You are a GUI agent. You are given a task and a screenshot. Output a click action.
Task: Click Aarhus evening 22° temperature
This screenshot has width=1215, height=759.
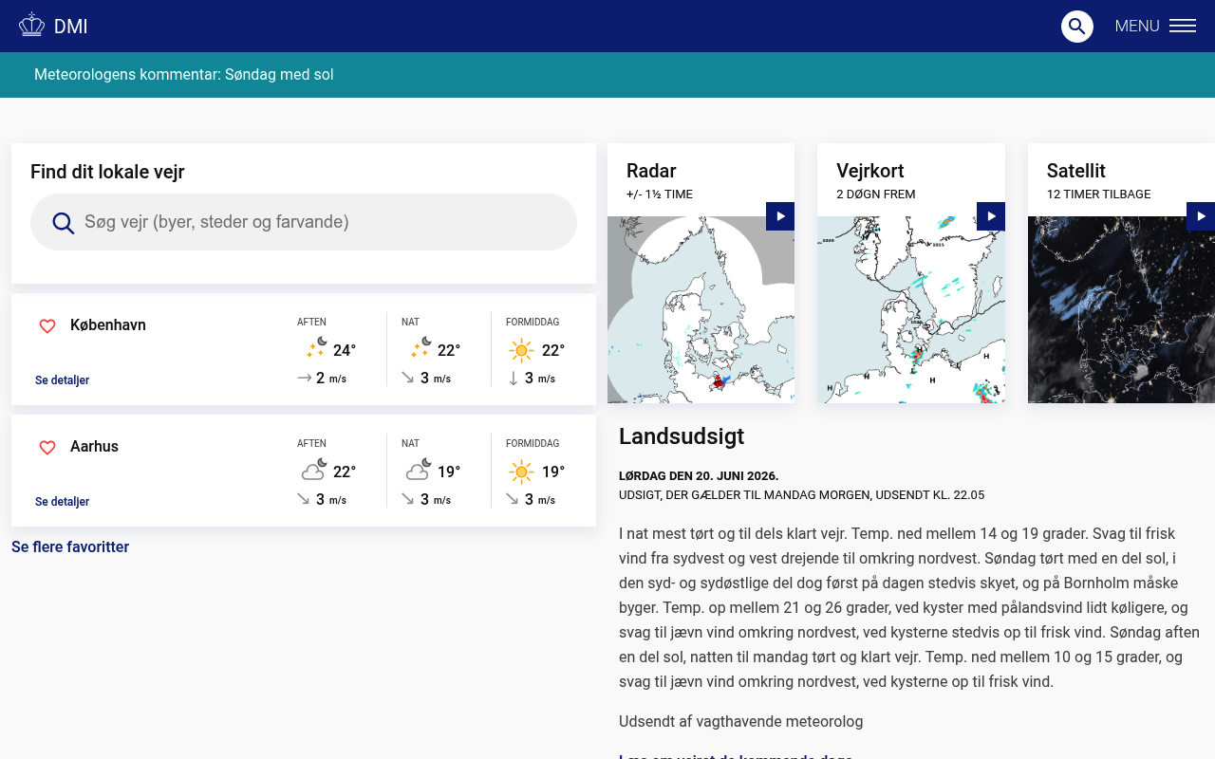345,472
